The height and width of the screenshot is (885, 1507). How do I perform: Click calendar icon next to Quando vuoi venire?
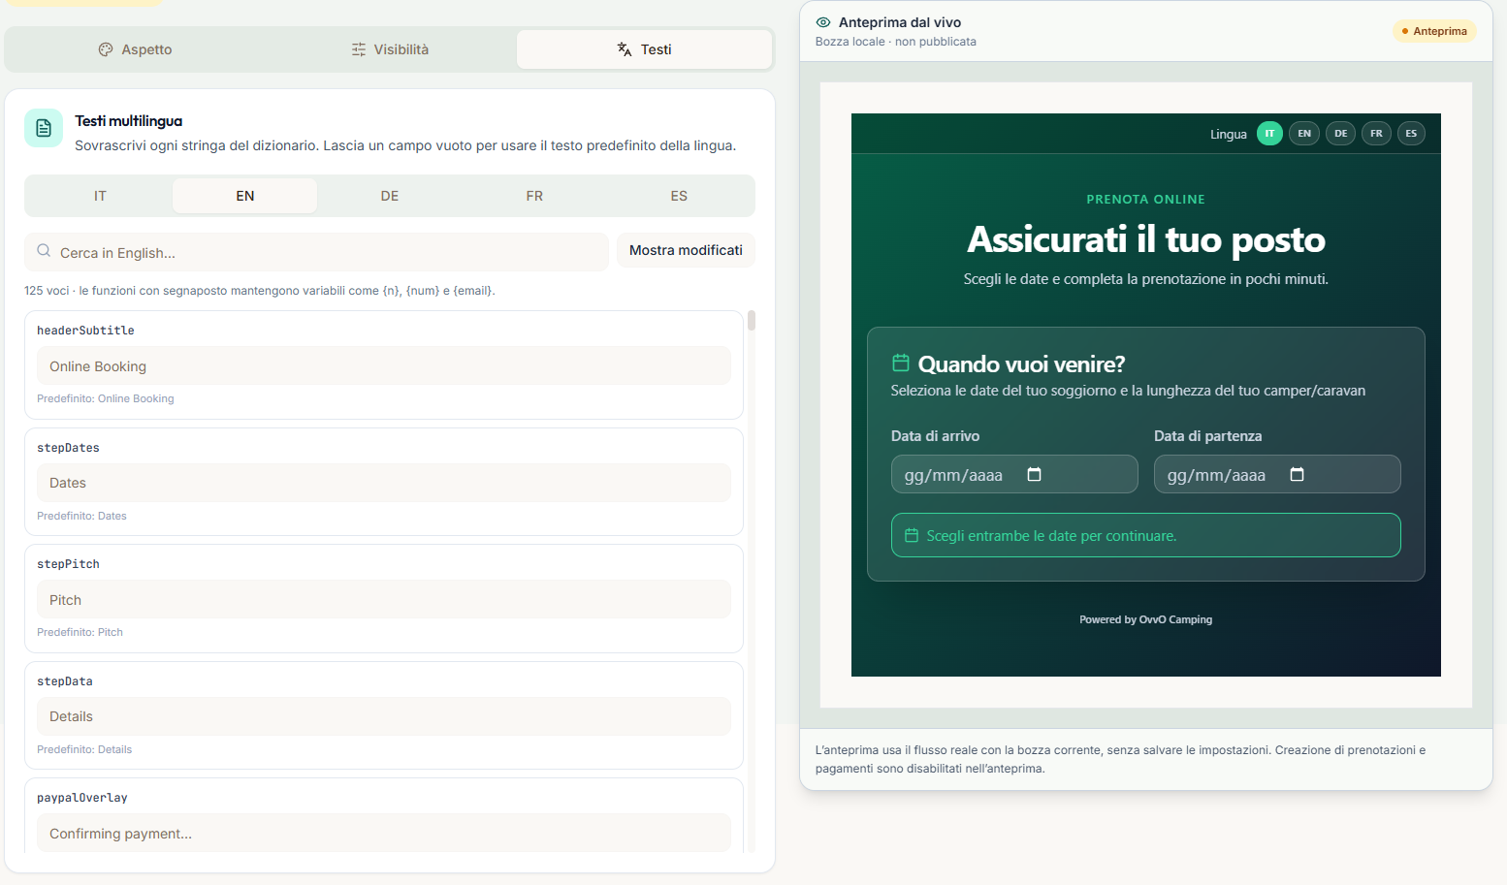(900, 363)
